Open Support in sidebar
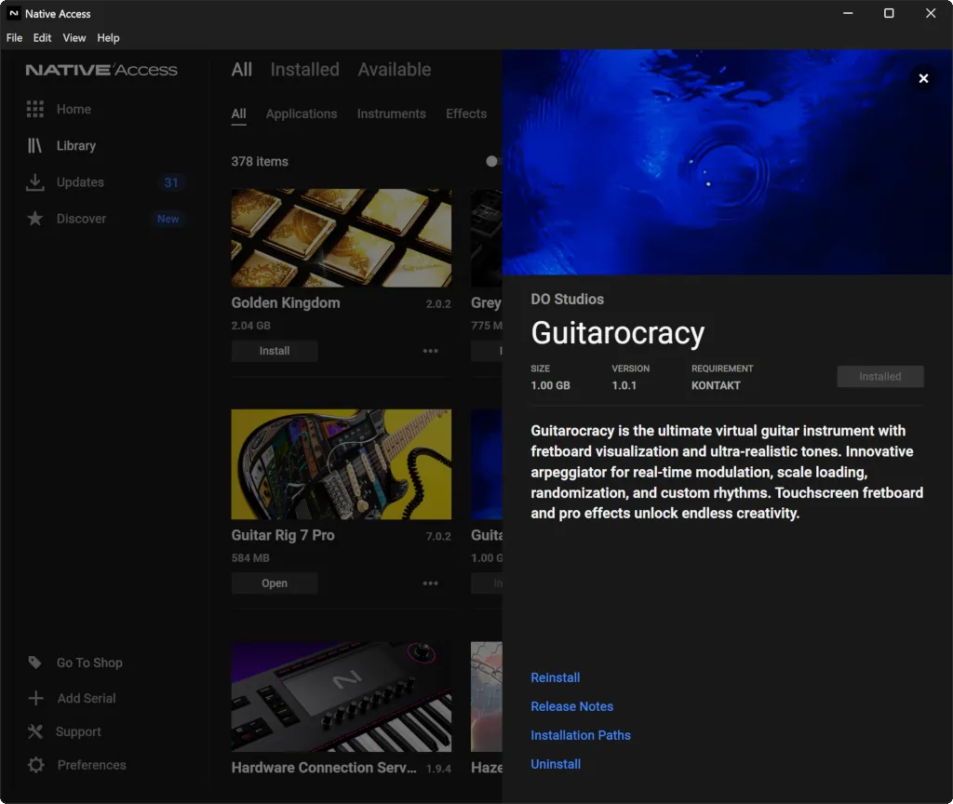 pos(78,731)
